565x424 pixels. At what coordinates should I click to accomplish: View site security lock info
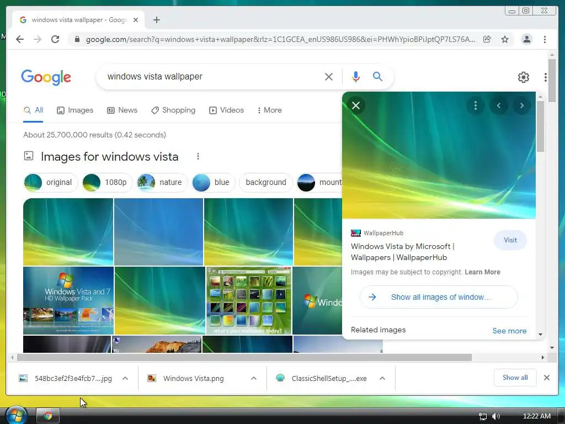point(77,39)
